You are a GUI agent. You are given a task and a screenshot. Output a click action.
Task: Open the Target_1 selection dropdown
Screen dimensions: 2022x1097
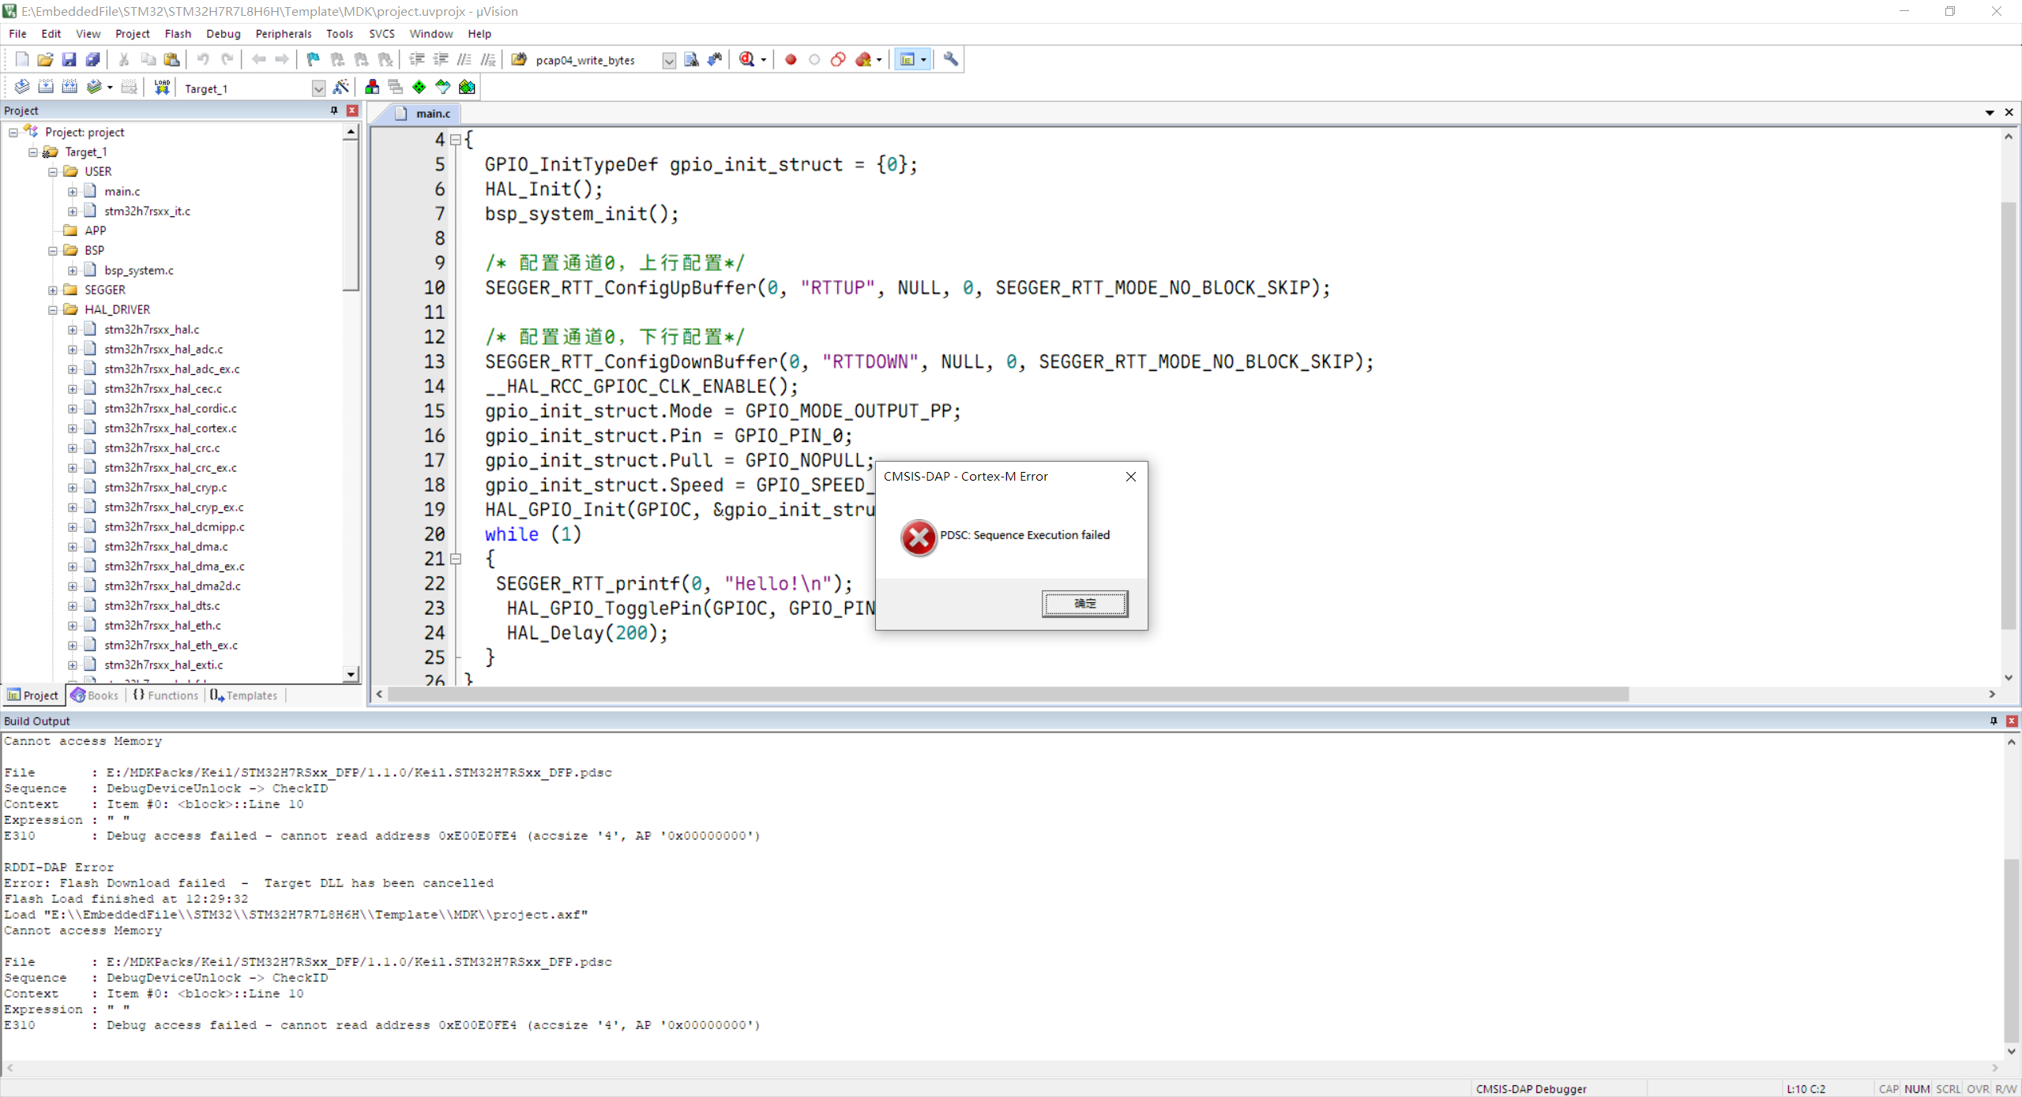tap(318, 88)
